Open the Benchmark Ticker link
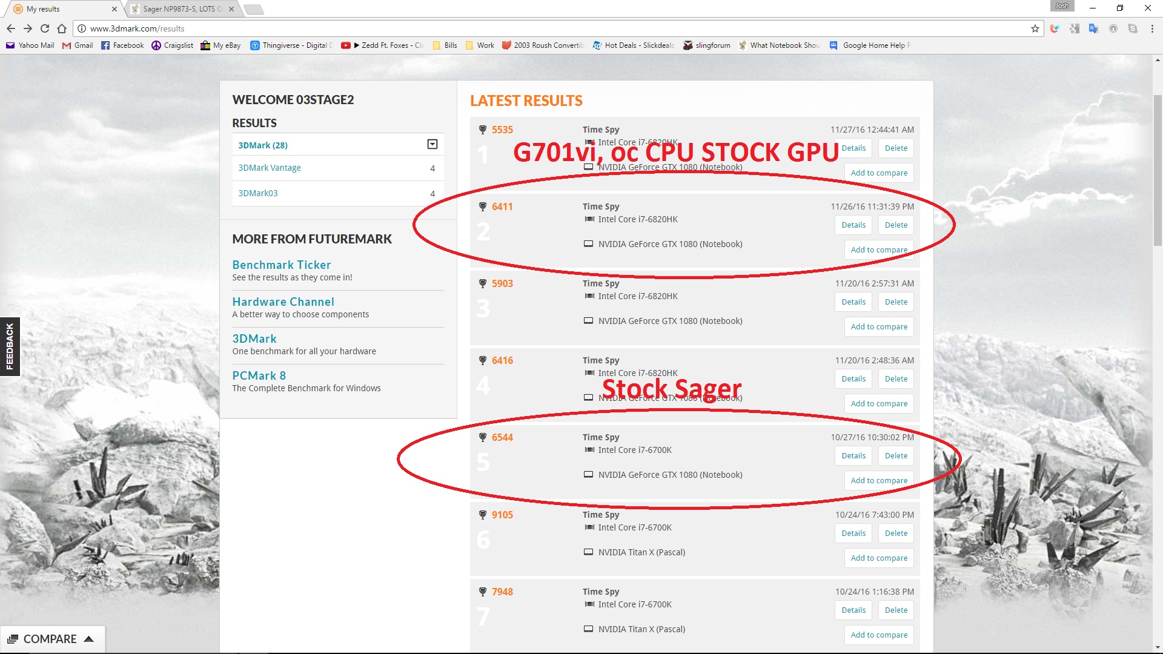This screenshot has width=1163, height=654. (x=282, y=265)
